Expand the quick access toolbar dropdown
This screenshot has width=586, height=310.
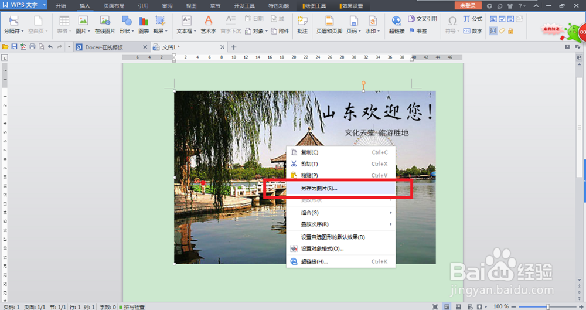[69, 47]
